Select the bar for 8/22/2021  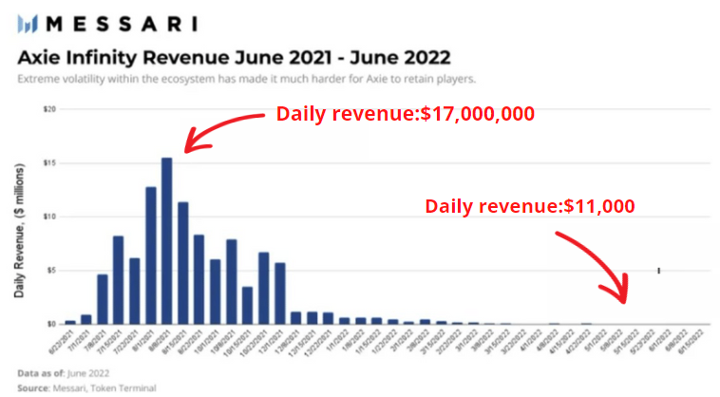[199, 279]
